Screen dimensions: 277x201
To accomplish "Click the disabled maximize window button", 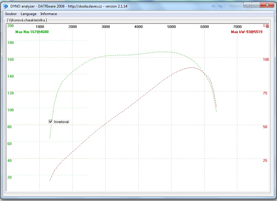I will coord(256,5).
